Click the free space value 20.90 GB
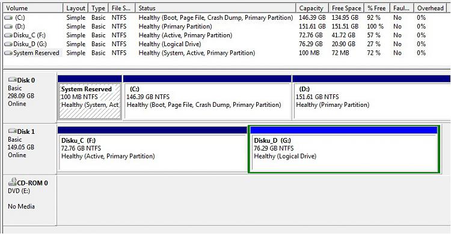The image size is (451, 234). coord(343,44)
